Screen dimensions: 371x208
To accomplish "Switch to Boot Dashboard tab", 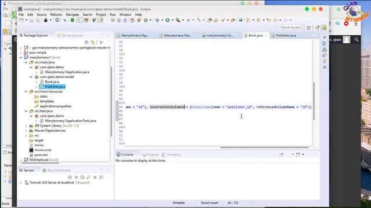I will coord(57,170).
